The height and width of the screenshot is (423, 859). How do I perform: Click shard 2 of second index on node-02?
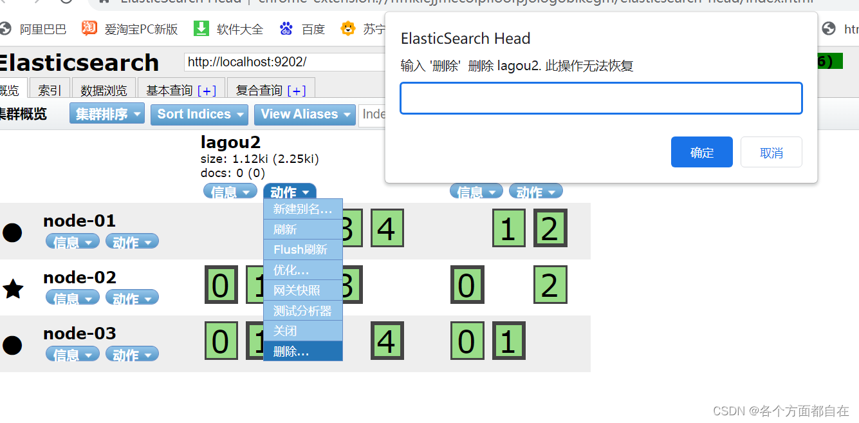click(550, 285)
